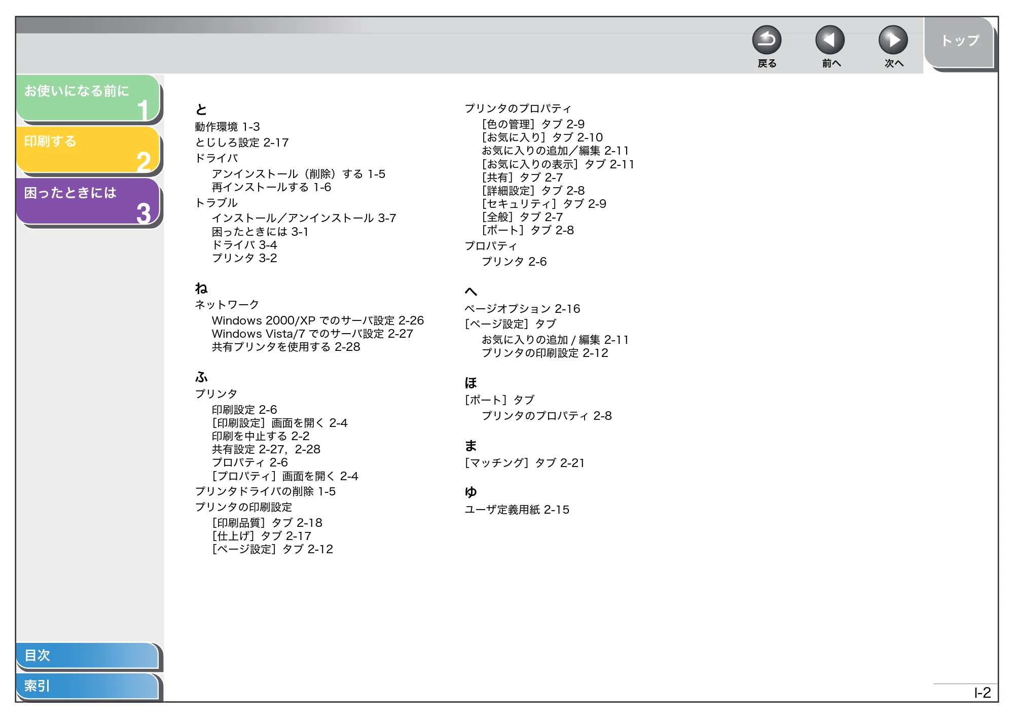Open chapter 2 印刷する tab

88,149
